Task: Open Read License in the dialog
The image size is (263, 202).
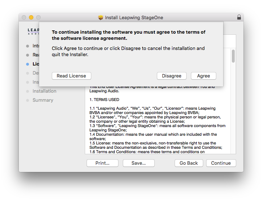Action: pos(71,76)
